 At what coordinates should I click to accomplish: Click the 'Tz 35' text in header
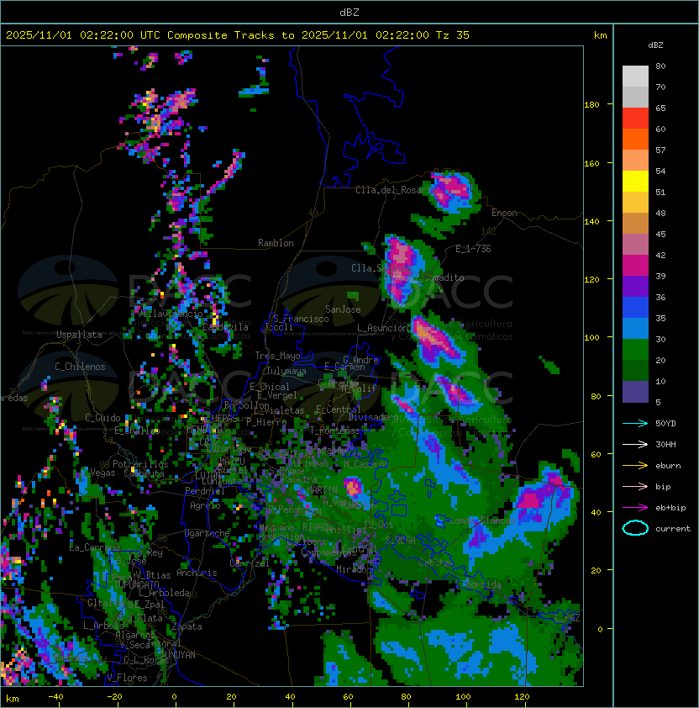point(453,35)
